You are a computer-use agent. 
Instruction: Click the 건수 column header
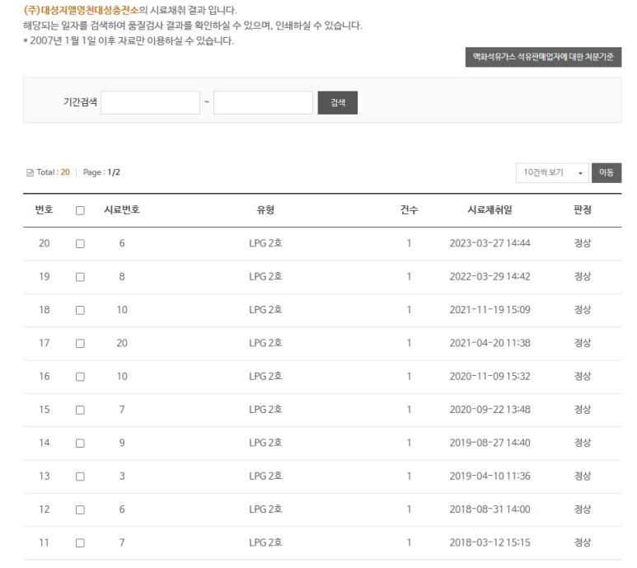point(409,209)
